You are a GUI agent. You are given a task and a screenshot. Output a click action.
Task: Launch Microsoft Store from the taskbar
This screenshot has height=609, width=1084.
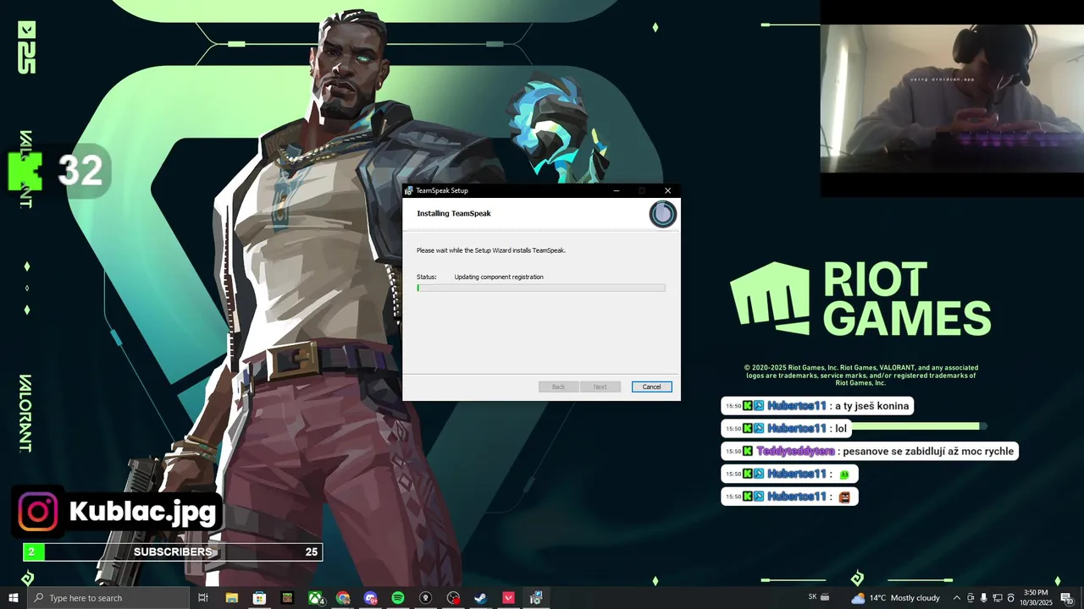pos(259,598)
